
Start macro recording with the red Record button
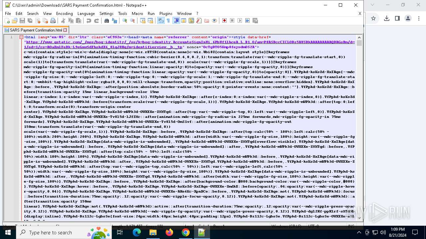point(224,21)
